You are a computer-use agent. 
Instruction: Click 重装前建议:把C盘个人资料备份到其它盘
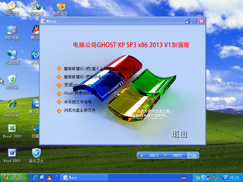pyautogui.click(x=100, y=69)
